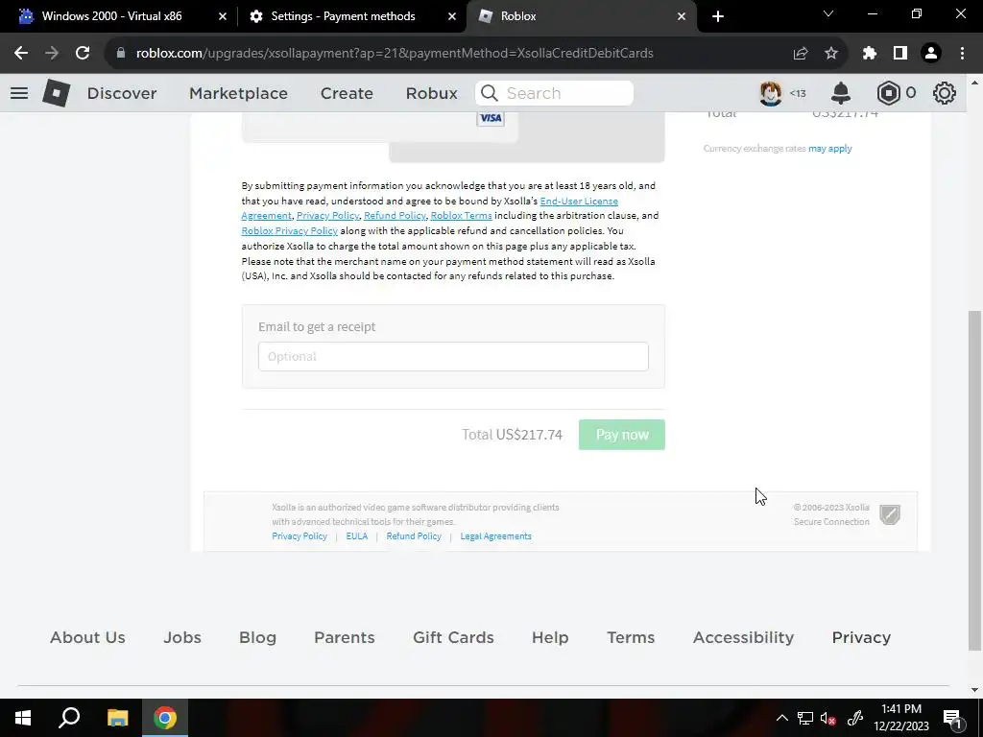Open the Windows notification center
Viewport: 983px width, 737px height.
(x=952, y=719)
